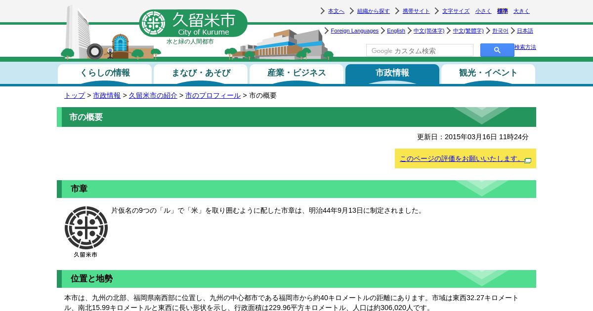Viewport: 593px width, 311px height.
Task: Go to トップ in breadcrumb
Action: tap(75, 95)
